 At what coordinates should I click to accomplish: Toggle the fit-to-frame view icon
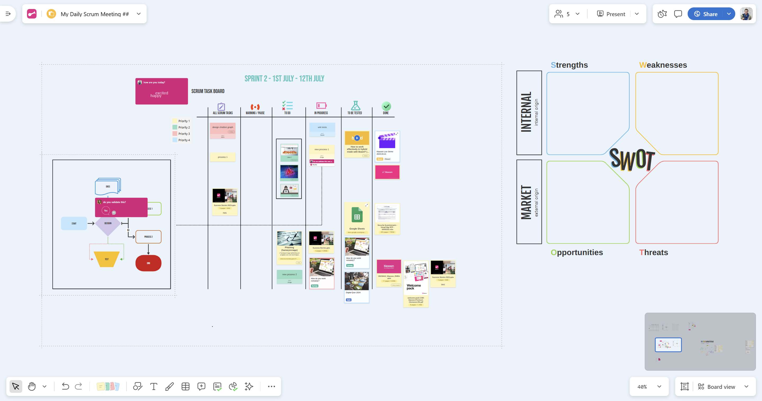coord(684,386)
